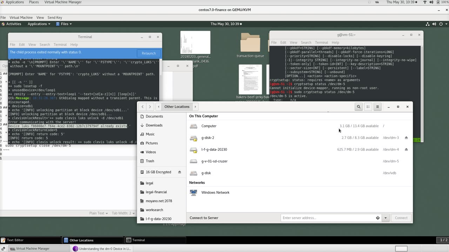Open guest power menu dropdown
449x252 pixels.
(x=442, y=24)
